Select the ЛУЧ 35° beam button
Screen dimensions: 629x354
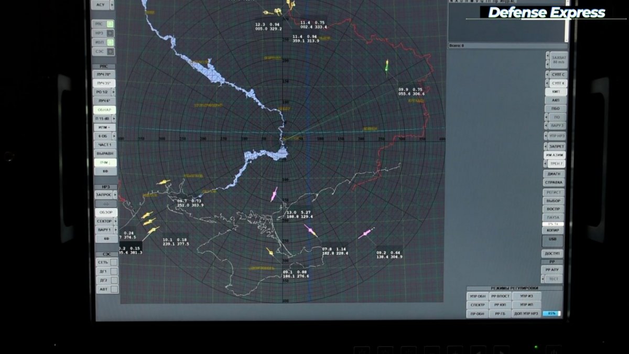click(104, 83)
